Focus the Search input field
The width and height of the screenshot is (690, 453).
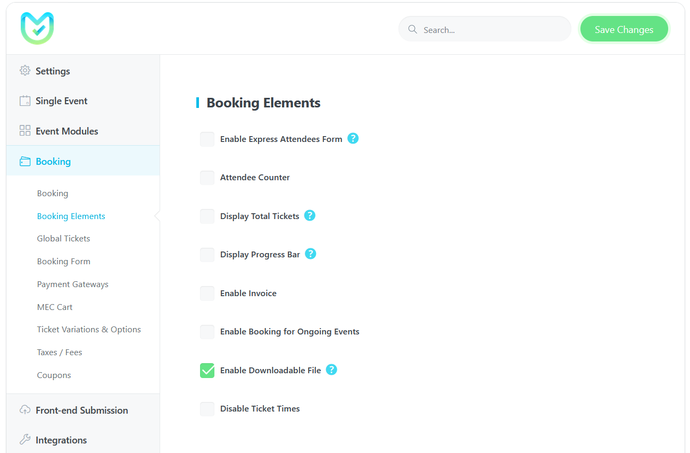[x=485, y=29]
